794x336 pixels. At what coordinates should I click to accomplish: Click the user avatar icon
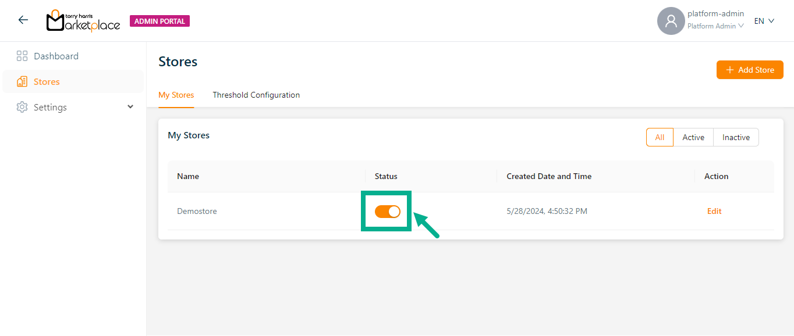671,21
